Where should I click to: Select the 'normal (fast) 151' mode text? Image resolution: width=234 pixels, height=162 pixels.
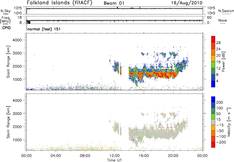(x=44, y=29)
